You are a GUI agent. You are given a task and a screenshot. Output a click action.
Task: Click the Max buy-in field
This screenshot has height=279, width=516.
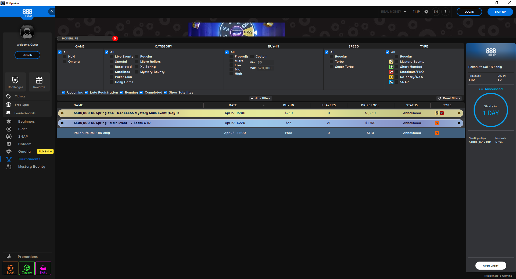tap(265, 68)
